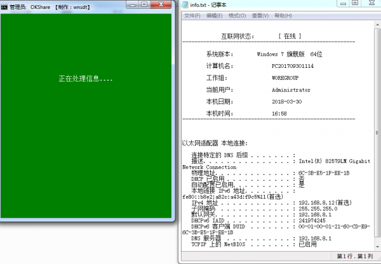
Task: Click the MAC address 6C-3B-E5-1F-EE-1B
Action: pyautogui.click(x=324, y=173)
